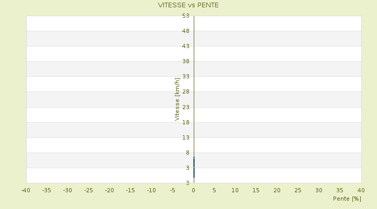
Task: Click the chart title VITESSE vs PENTE
Action: [x=188, y=5]
